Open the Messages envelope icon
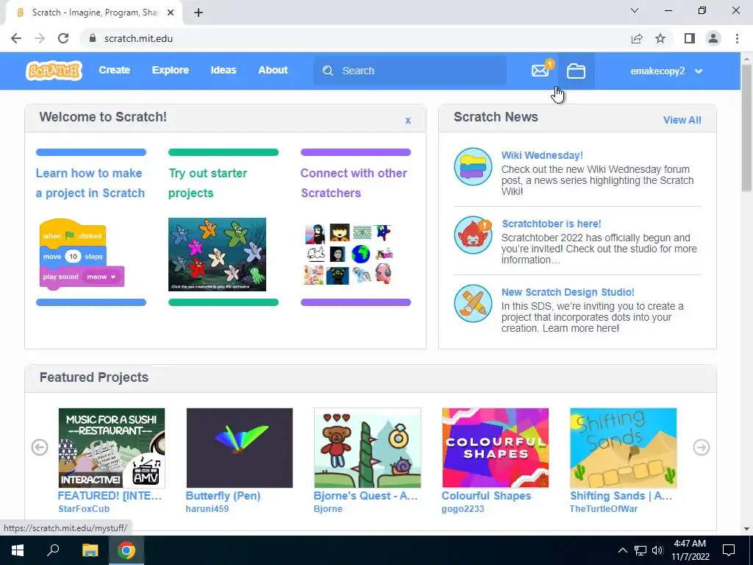This screenshot has width=753, height=565. 540,71
